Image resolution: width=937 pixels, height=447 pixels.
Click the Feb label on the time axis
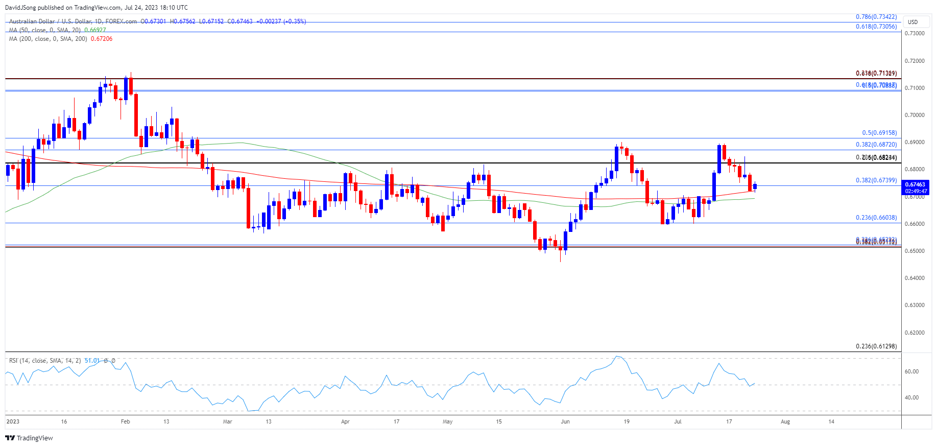click(x=125, y=421)
